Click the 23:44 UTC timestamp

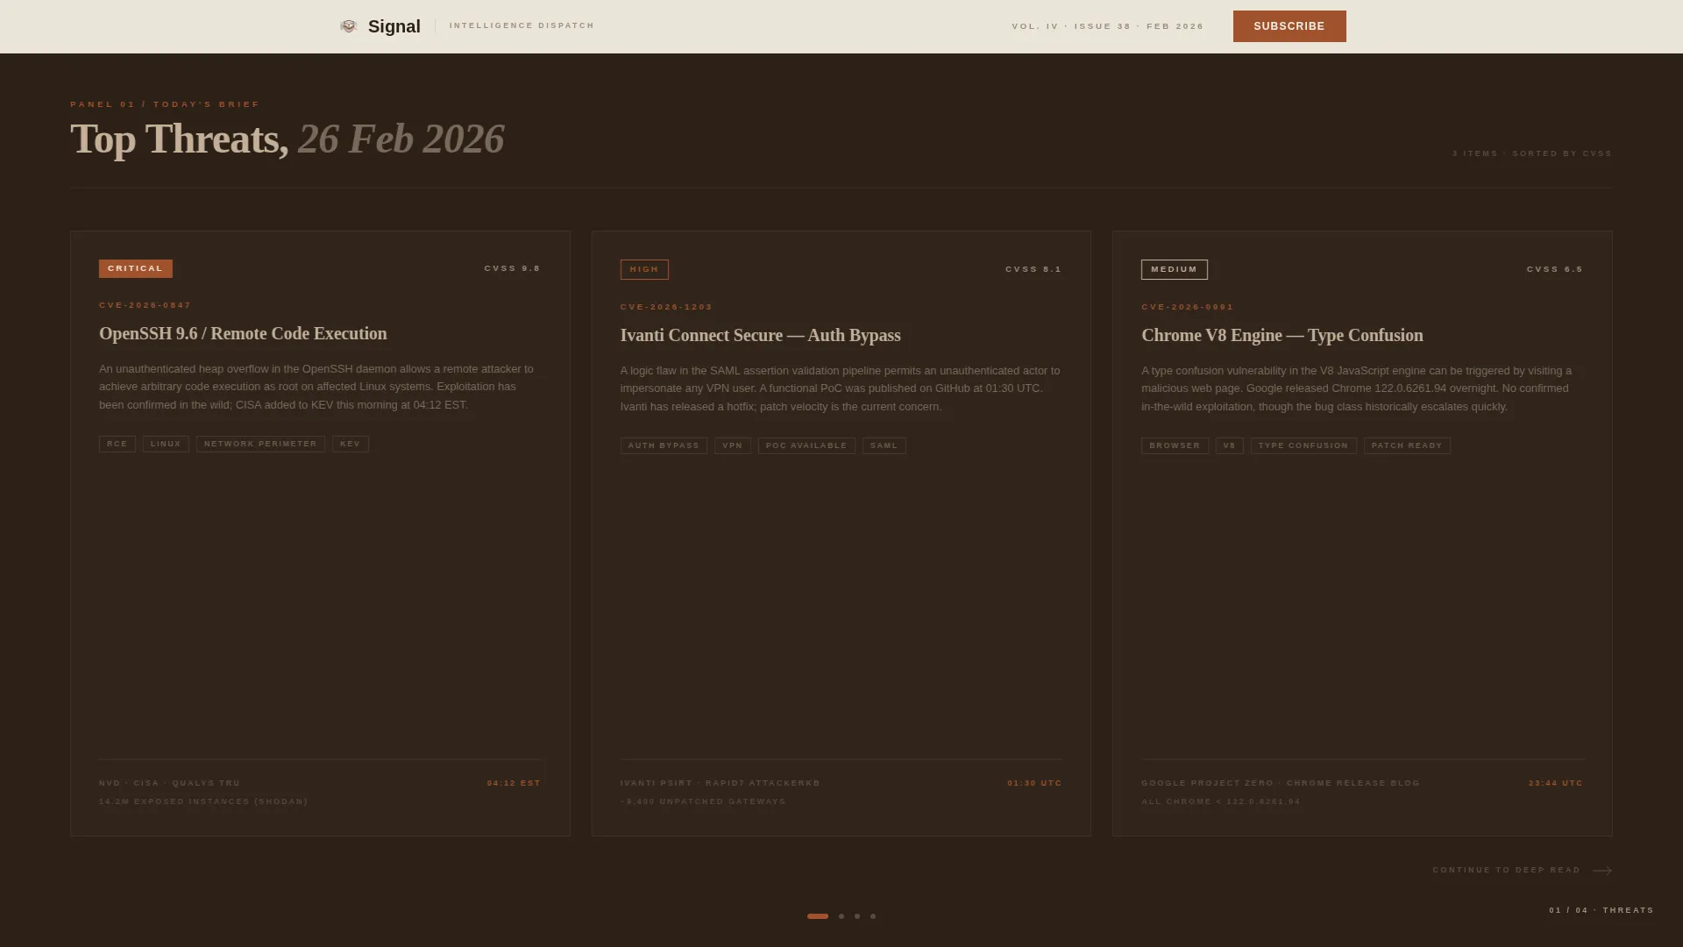click(1556, 783)
